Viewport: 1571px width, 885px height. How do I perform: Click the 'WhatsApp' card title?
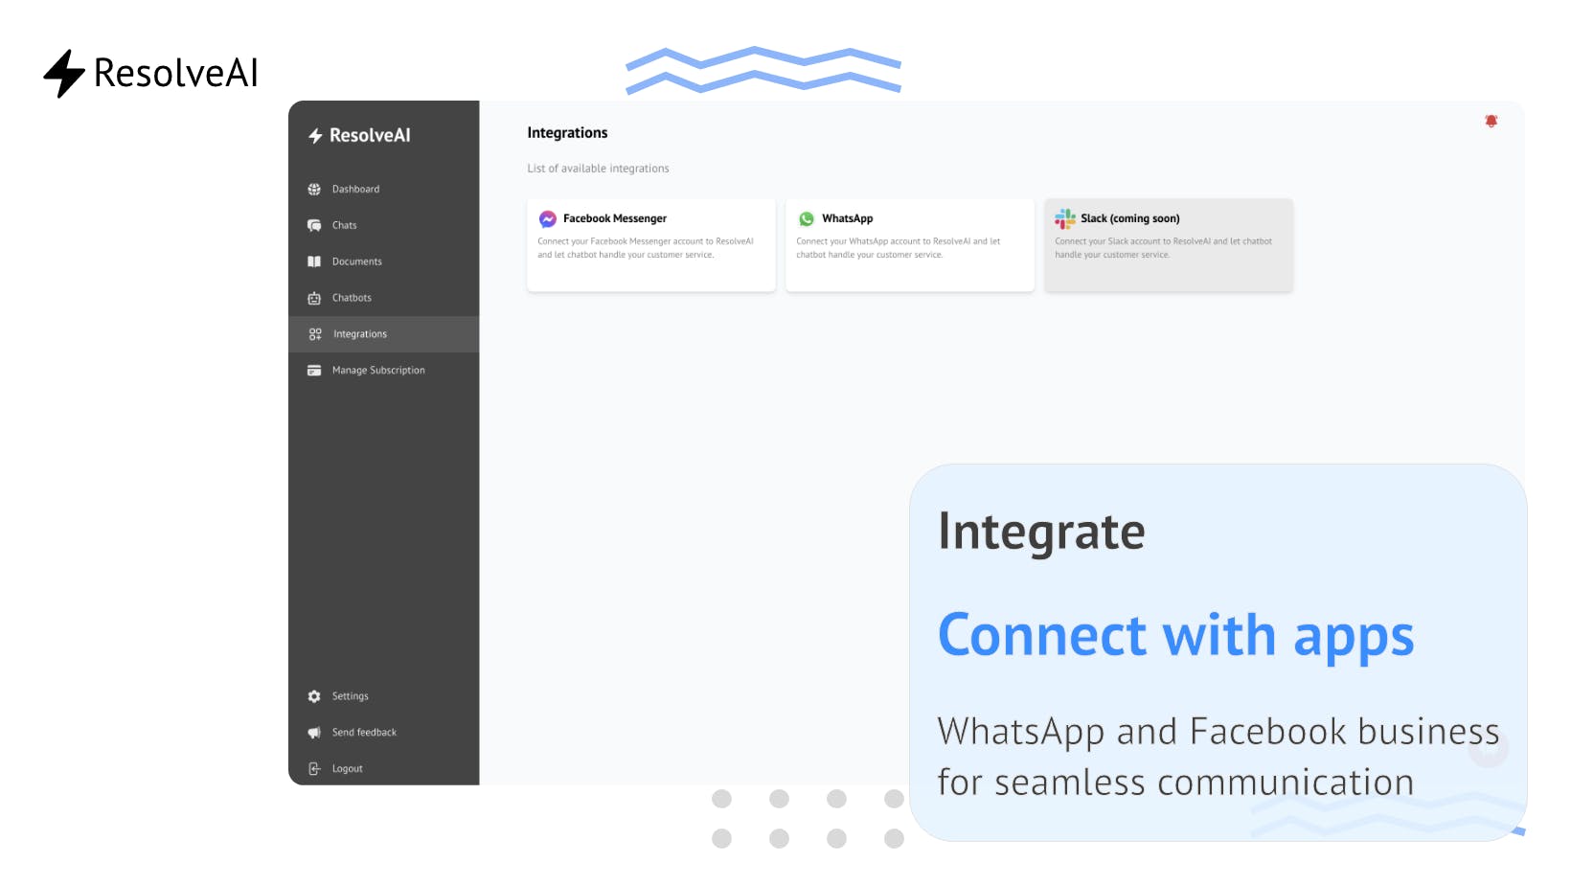pos(848,219)
